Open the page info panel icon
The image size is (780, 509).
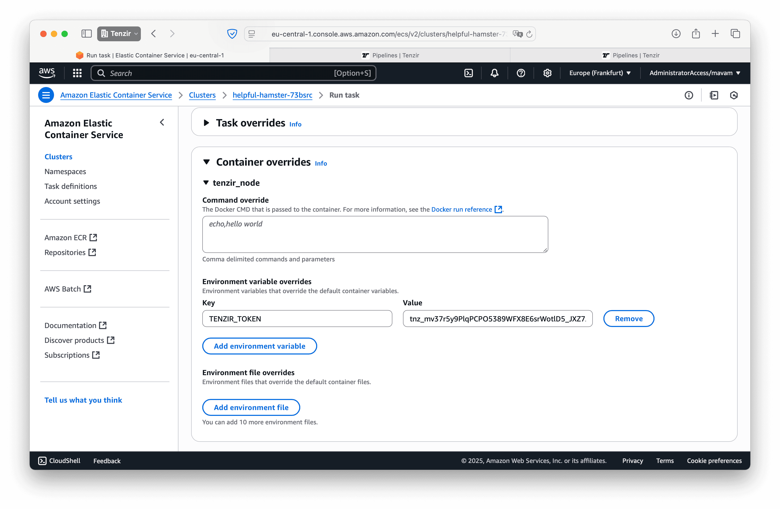click(x=689, y=95)
